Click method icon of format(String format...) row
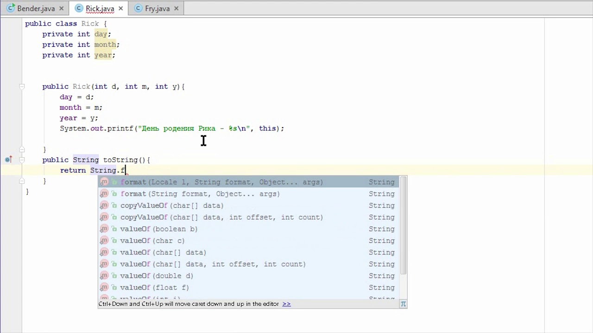Viewport: 593px width, 333px height. coord(104,194)
